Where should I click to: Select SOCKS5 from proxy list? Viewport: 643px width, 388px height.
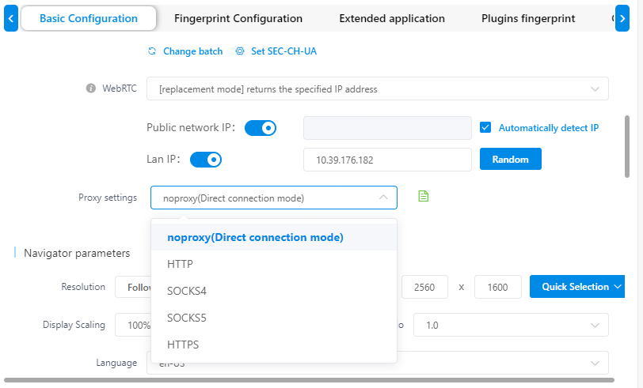pyautogui.click(x=187, y=318)
